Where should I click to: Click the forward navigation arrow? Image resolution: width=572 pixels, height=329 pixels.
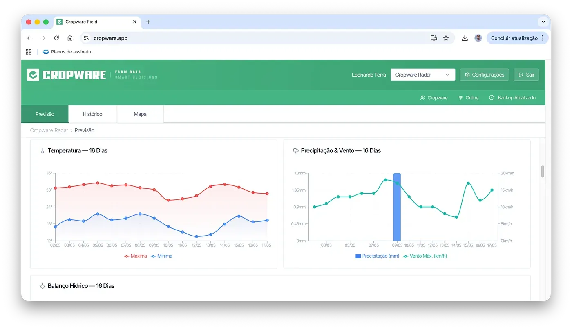[43, 38]
